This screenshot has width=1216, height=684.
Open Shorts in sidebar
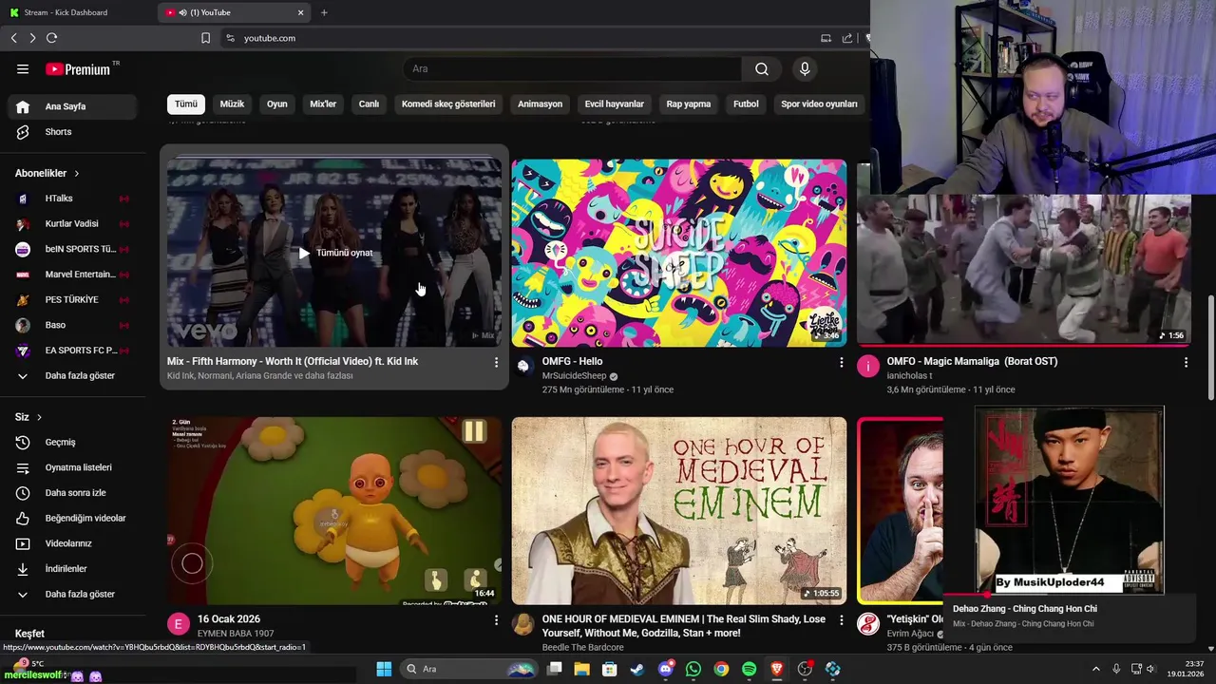[72, 132]
